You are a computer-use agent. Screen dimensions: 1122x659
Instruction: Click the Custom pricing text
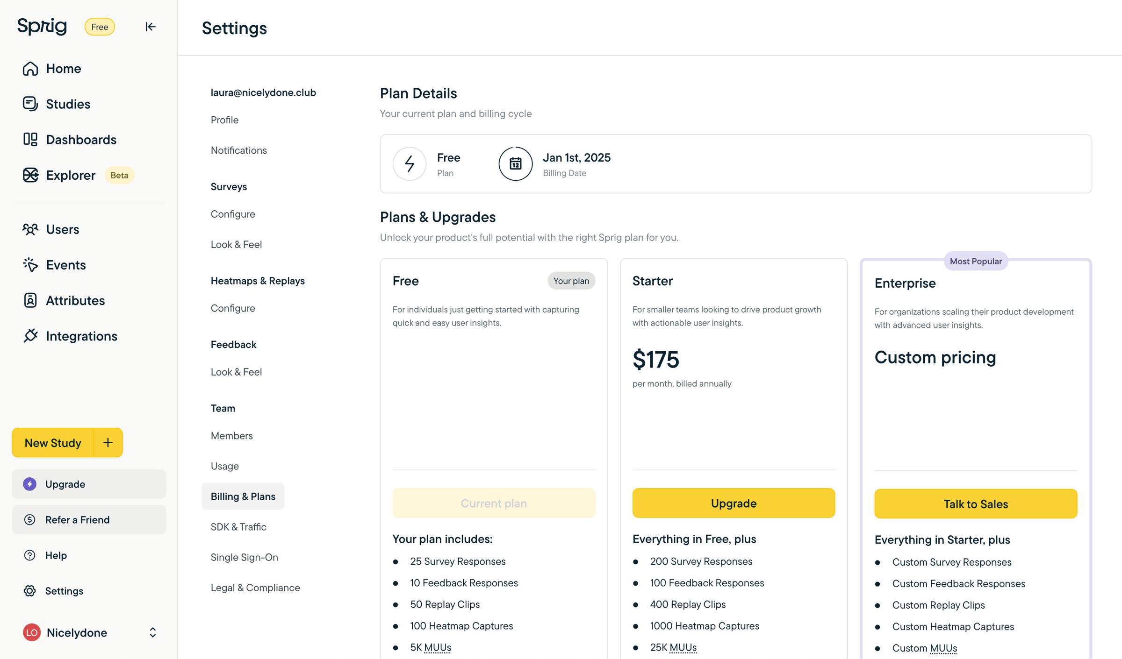click(935, 357)
